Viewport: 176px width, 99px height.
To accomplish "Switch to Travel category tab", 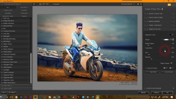I will click(x=24, y=16).
